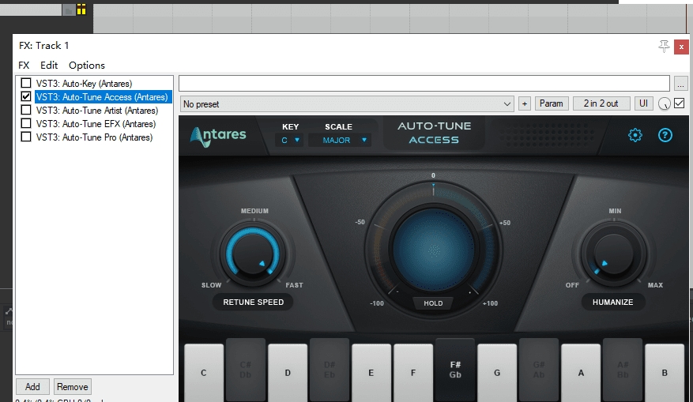The height and width of the screenshot is (402, 693).
Task: Expand the No preset dropdown
Action: click(347, 103)
